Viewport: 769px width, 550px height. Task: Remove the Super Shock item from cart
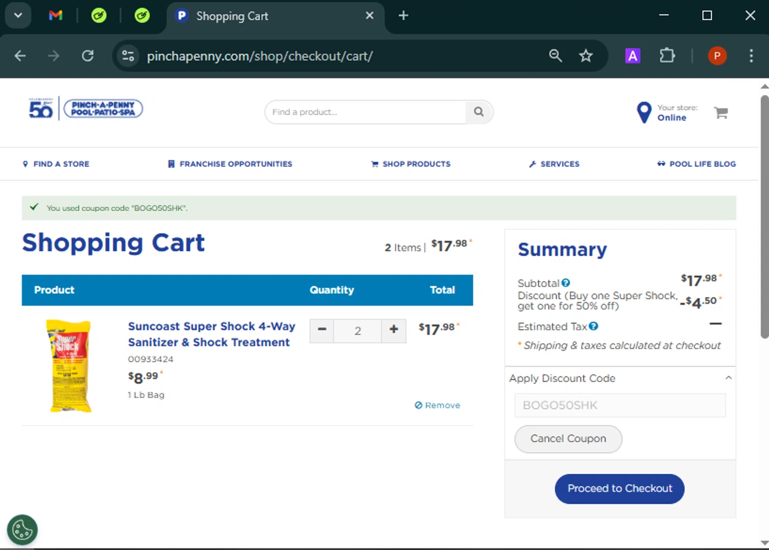(437, 405)
